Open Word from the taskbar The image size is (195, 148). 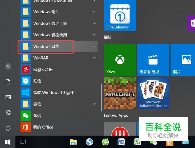121,142
